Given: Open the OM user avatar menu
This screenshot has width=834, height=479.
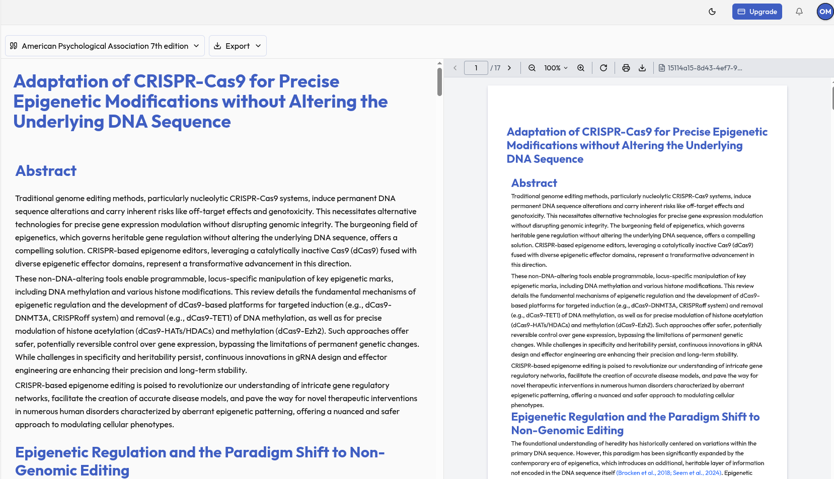Looking at the screenshot, I should 825,12.
